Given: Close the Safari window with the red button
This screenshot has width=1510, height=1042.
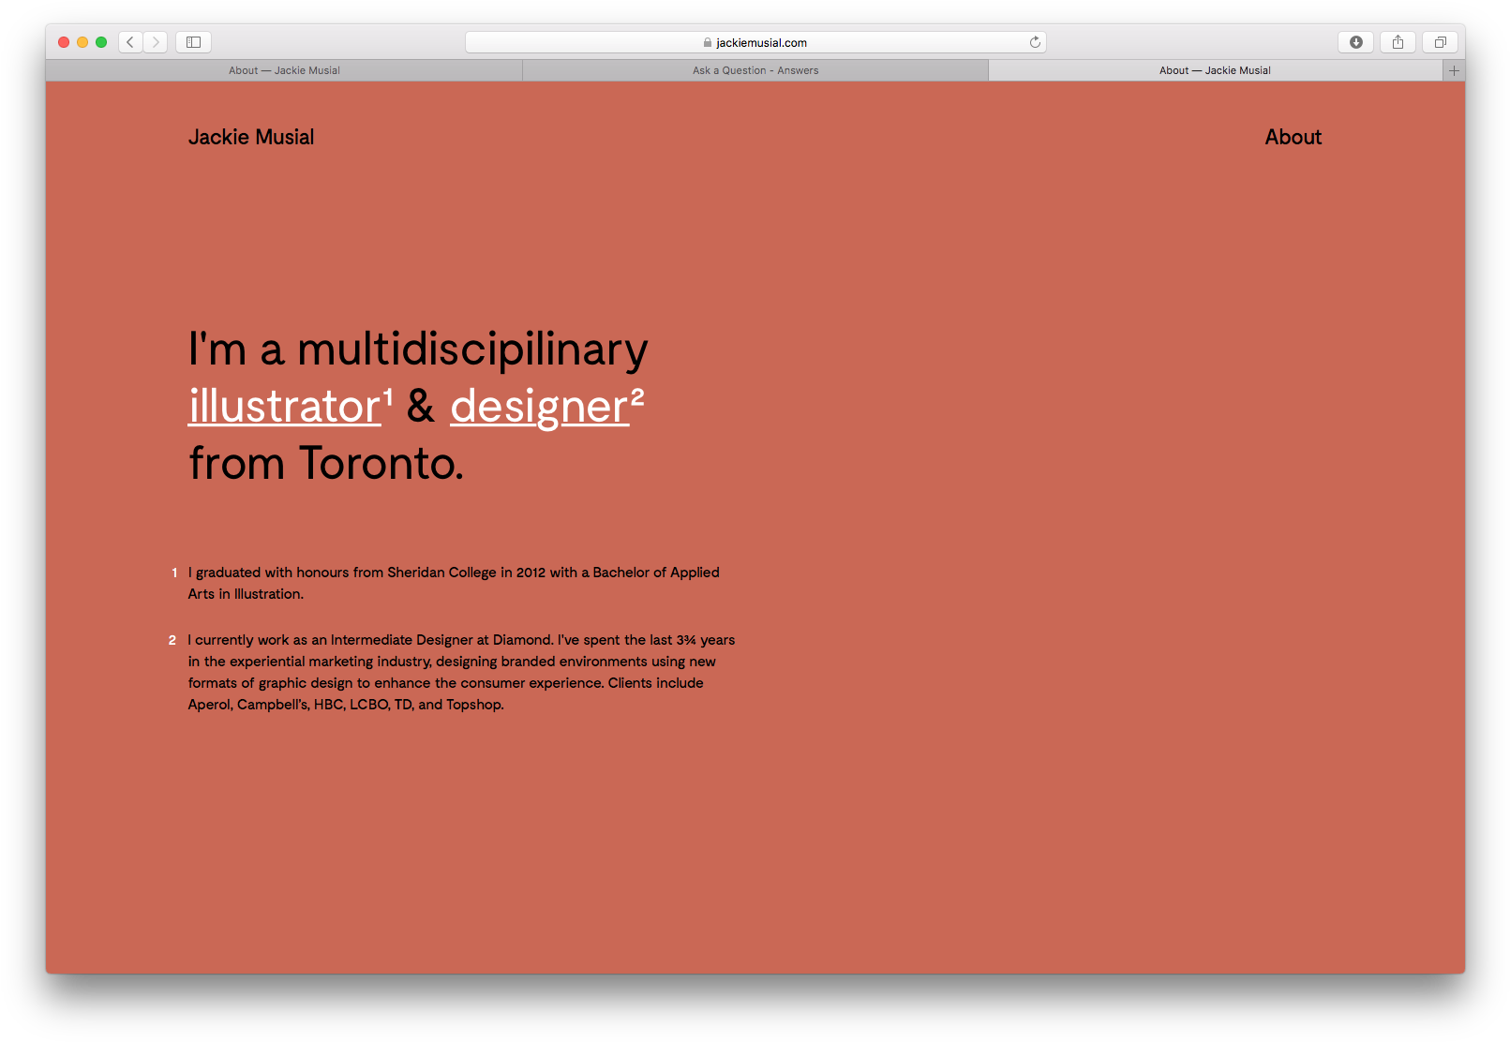Looking at the screenshot, I should (x=64, y=42).
